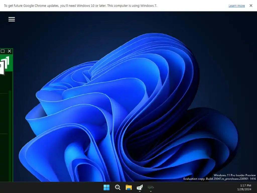Open the clock showing 1:17 PM
The image size is (257, 193).
click(x=245, y=185)
